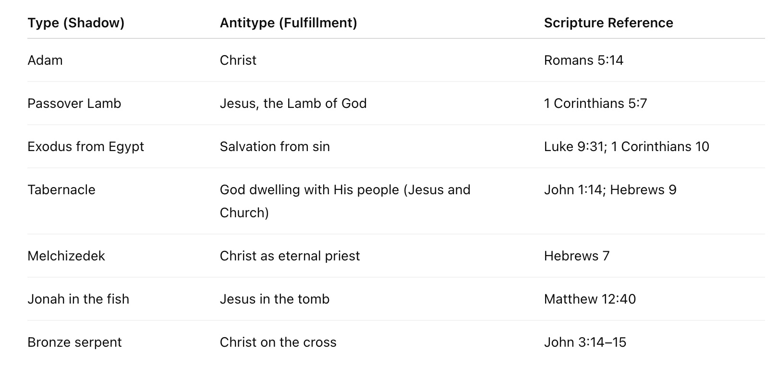Click the "Matthew 12:40" reference
778x376 pixels.
click(x=590, y=299)
